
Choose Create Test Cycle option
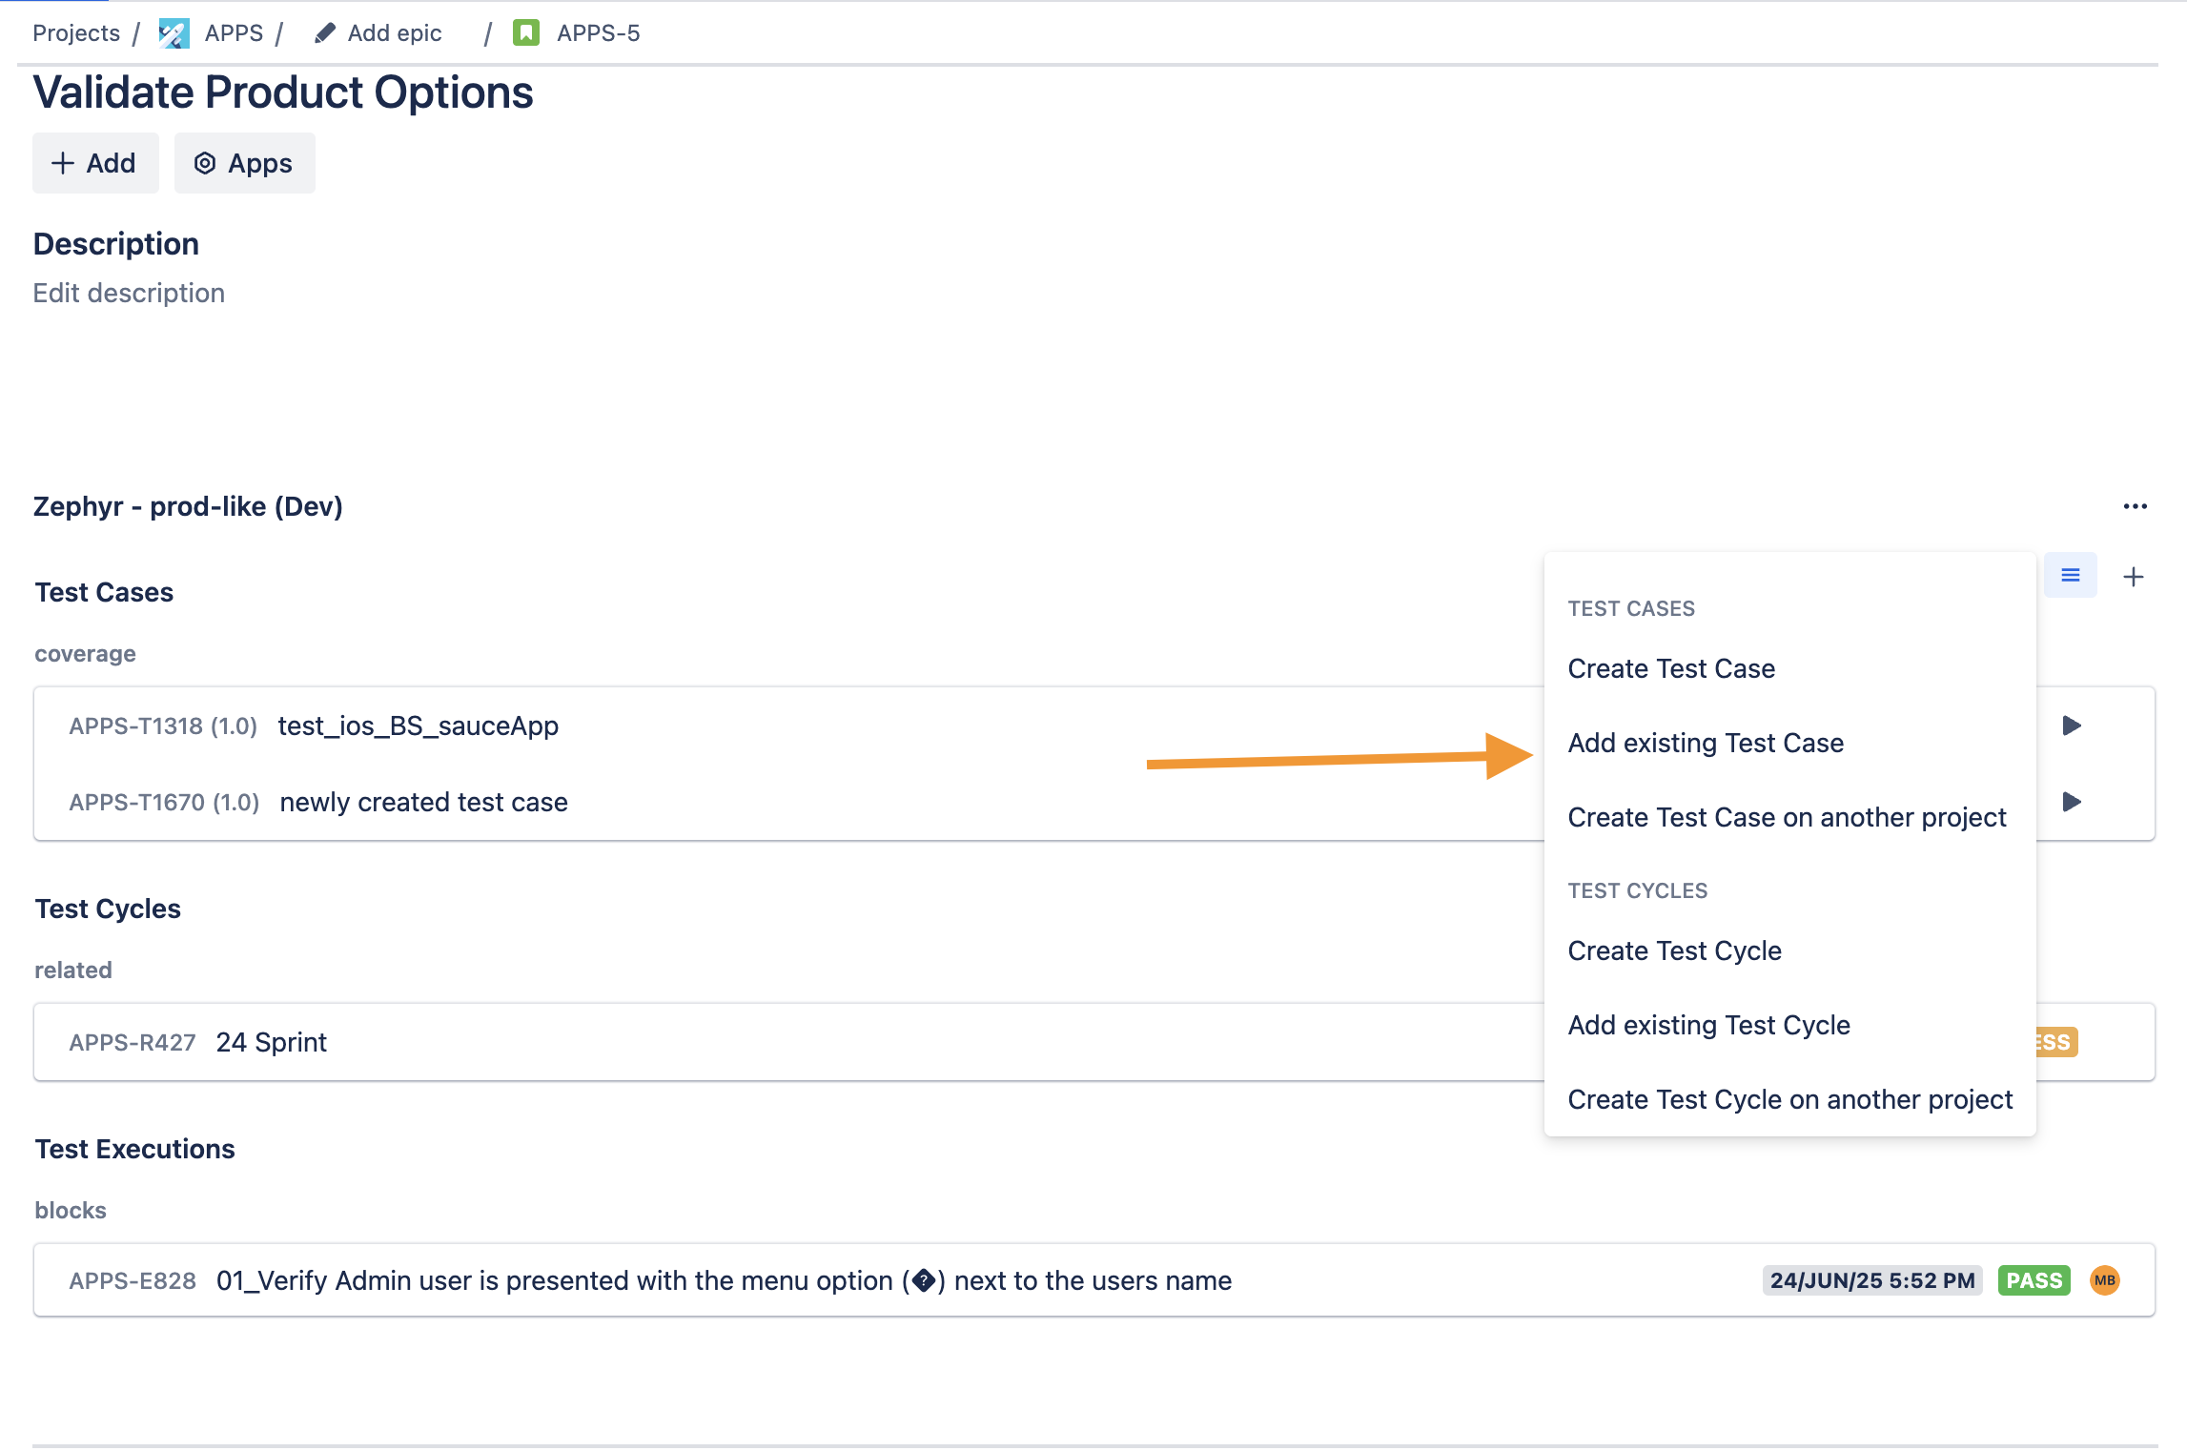pos(1674,950)
